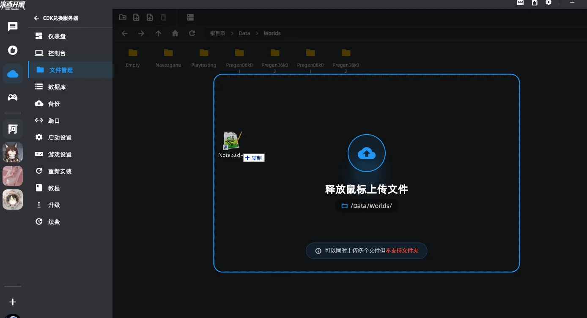Viewport: 587px width, 318px height.
Task: Open the 续费 renew item
Action: 70,222
